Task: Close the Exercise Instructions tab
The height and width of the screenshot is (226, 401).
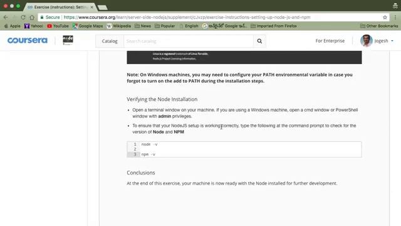Action: click(x=92, y=7)
